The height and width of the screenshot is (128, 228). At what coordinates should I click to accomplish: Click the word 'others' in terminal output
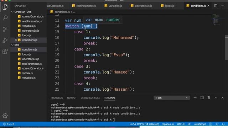point(55,117)
